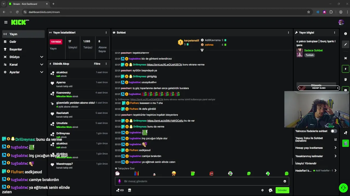Select Başarılar in the sidebar

(x=24, y=49)
